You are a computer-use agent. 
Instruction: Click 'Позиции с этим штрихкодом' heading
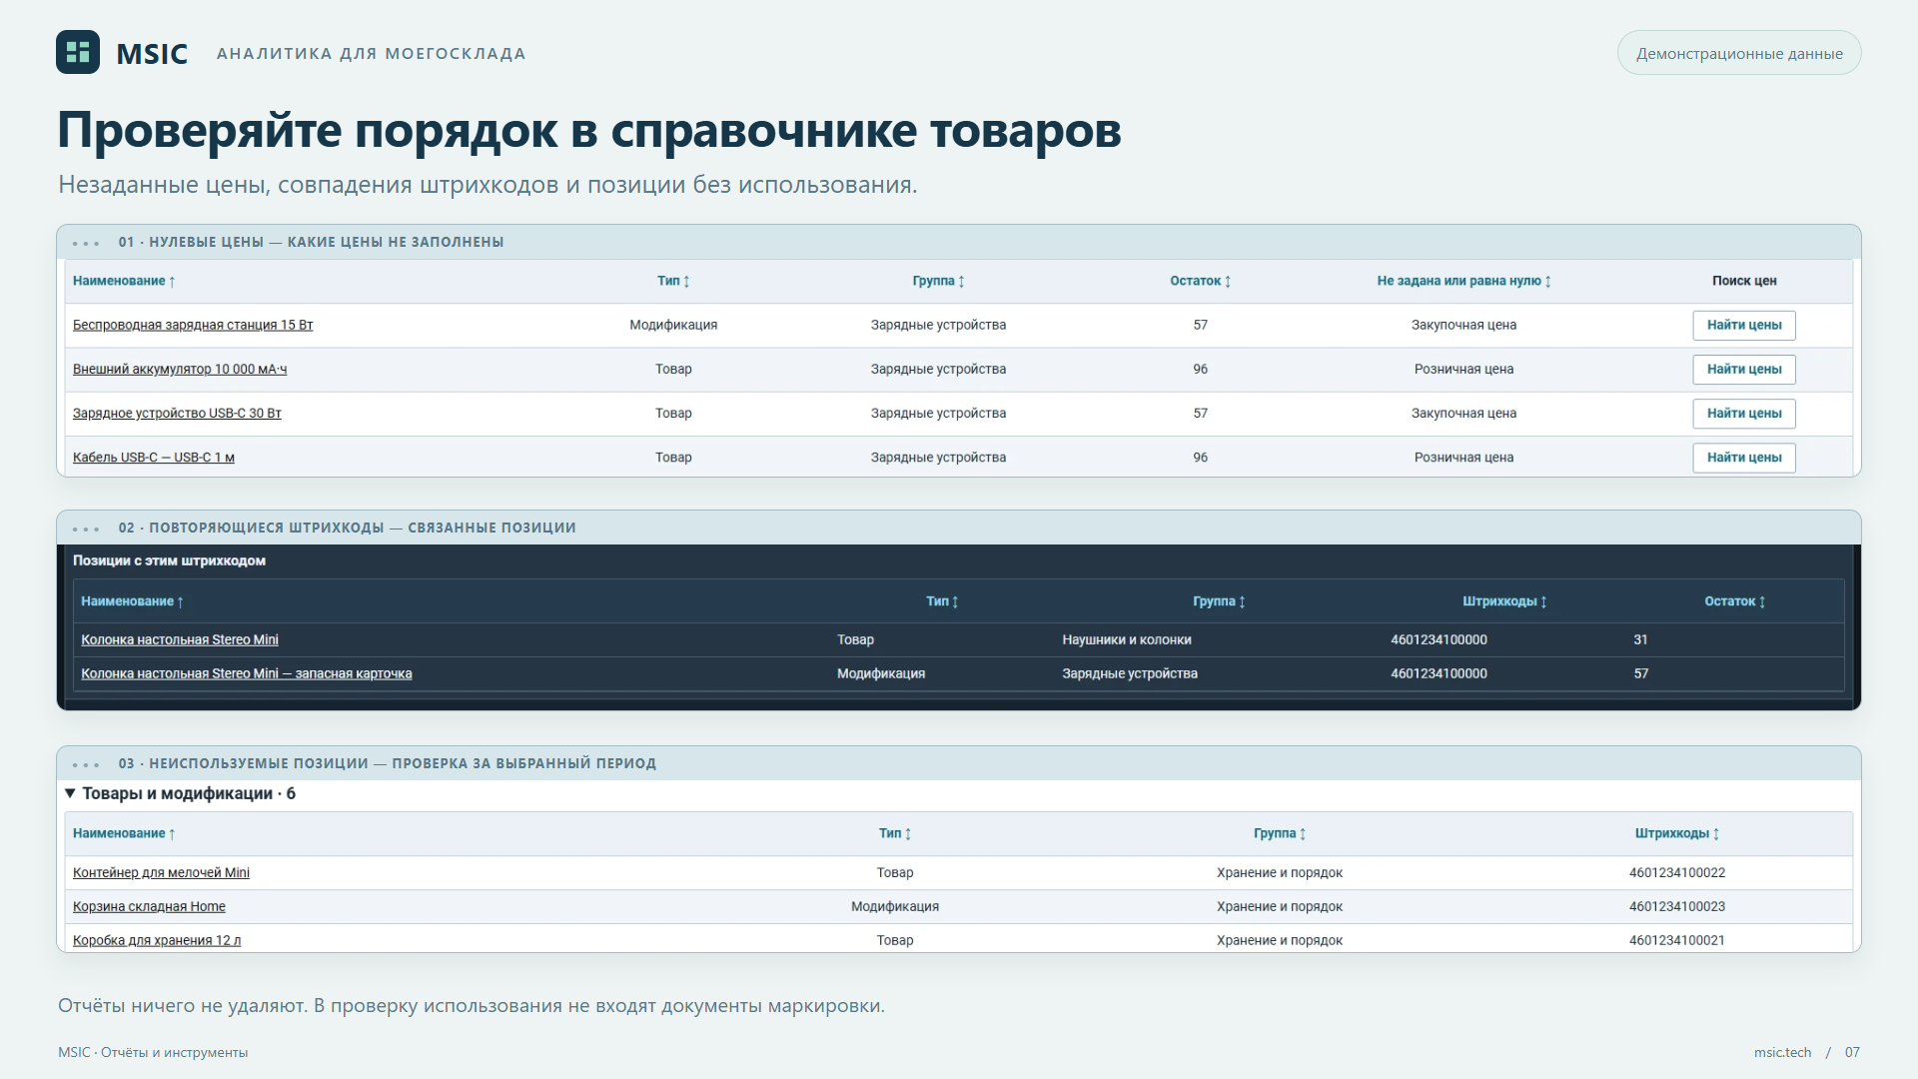169,560
